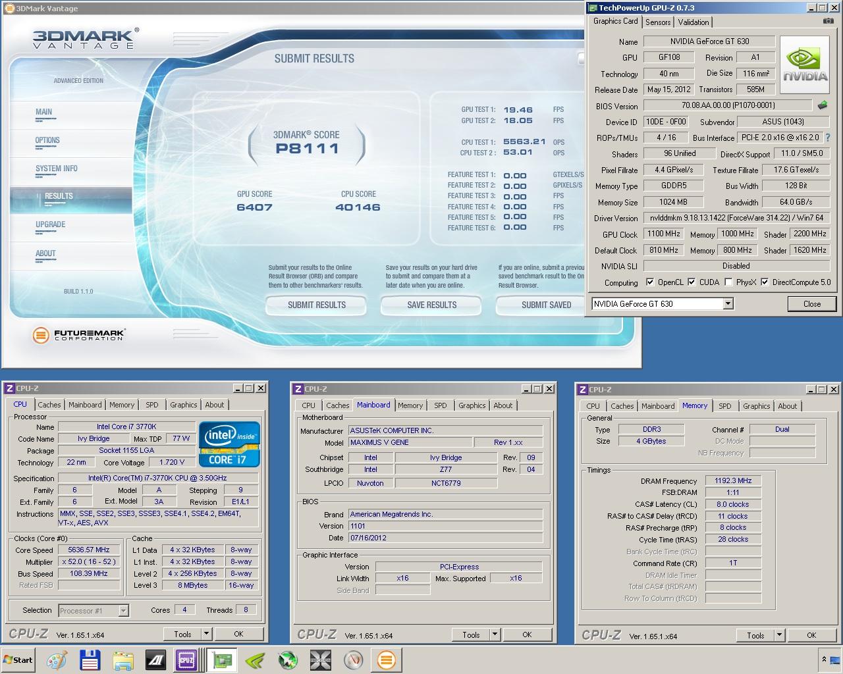Expand the Tools dropdown arrow in CPU window
The width and height of the screenshot is (843, 674).
206,634
